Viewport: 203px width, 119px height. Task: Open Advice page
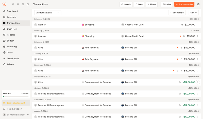pyautogui.click(x=16, y=64)
